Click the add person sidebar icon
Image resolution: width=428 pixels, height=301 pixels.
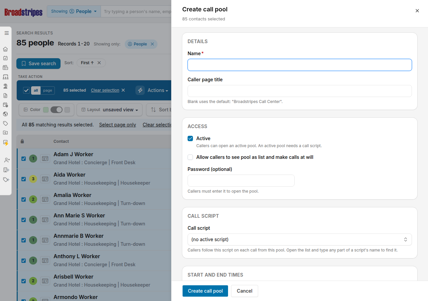click(x=6, y=160)
